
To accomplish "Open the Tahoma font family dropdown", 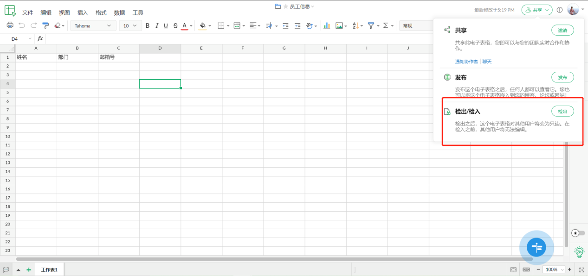I will [93, 25].
